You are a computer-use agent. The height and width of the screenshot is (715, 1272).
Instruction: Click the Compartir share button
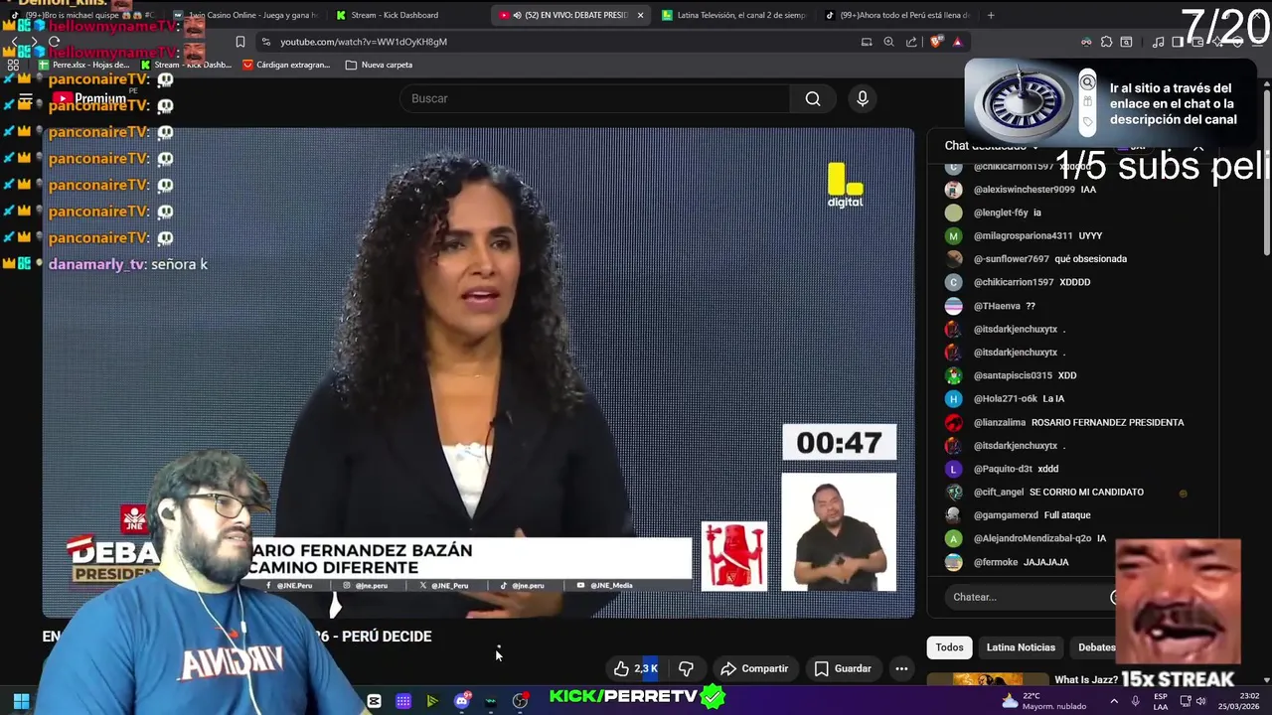pyautogui.click(x=754, y=668)
